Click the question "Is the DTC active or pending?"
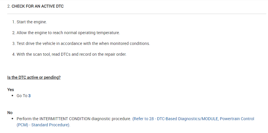The height and width of the screenshot is (133, 268). 34,78
